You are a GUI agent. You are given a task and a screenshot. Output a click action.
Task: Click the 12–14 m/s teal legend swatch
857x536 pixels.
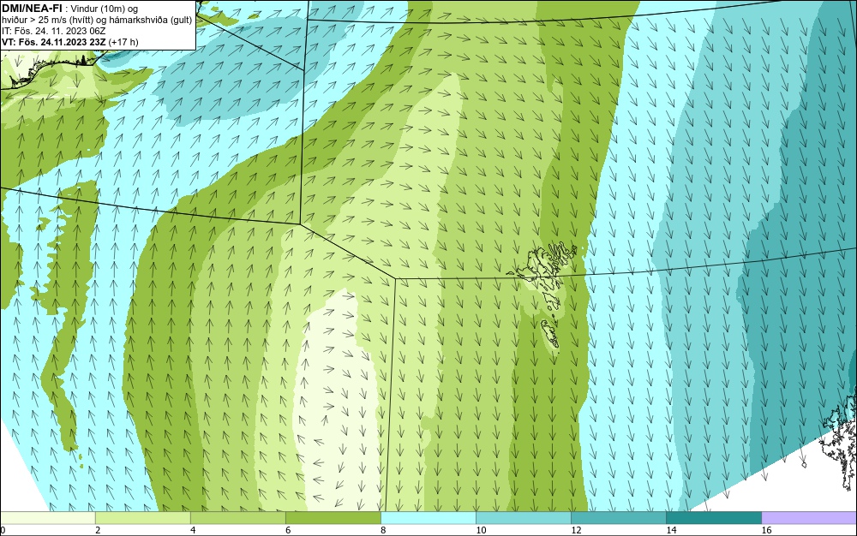(618, 517)
